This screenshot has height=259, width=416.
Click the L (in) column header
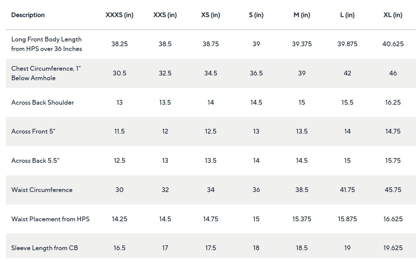[x=347, y=15]
